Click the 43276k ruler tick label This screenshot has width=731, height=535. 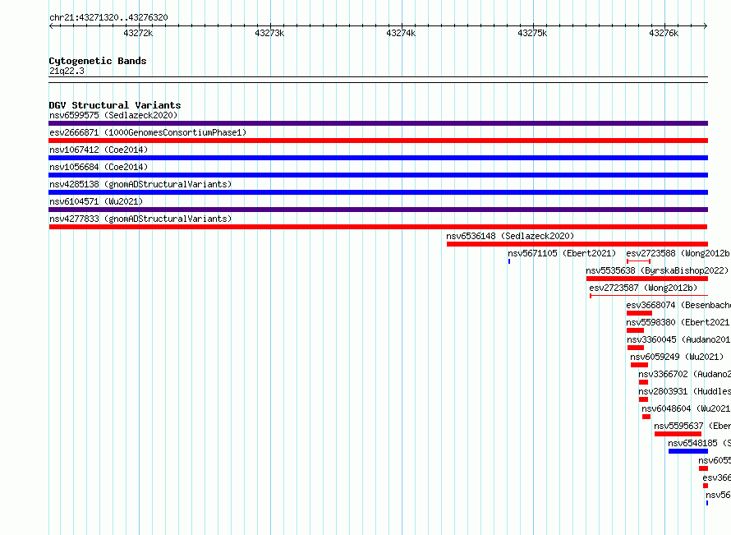coord(664,33)
